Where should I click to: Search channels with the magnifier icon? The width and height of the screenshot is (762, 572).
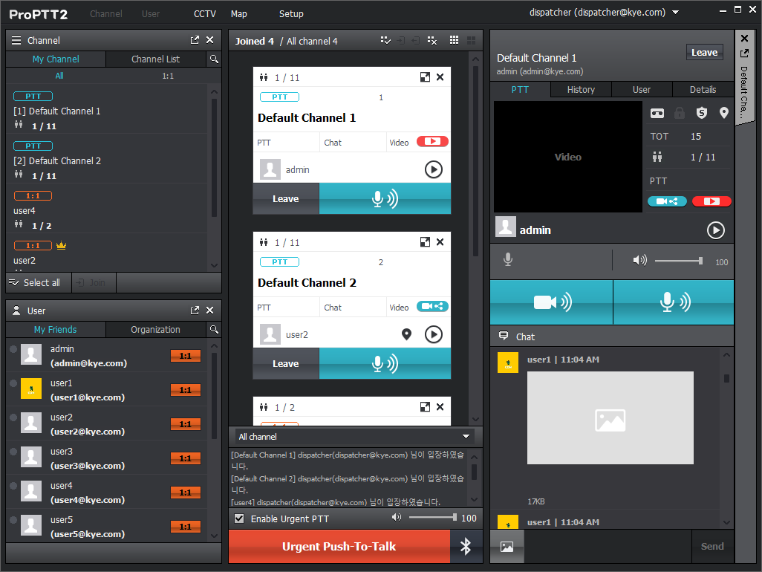(214, 59)
